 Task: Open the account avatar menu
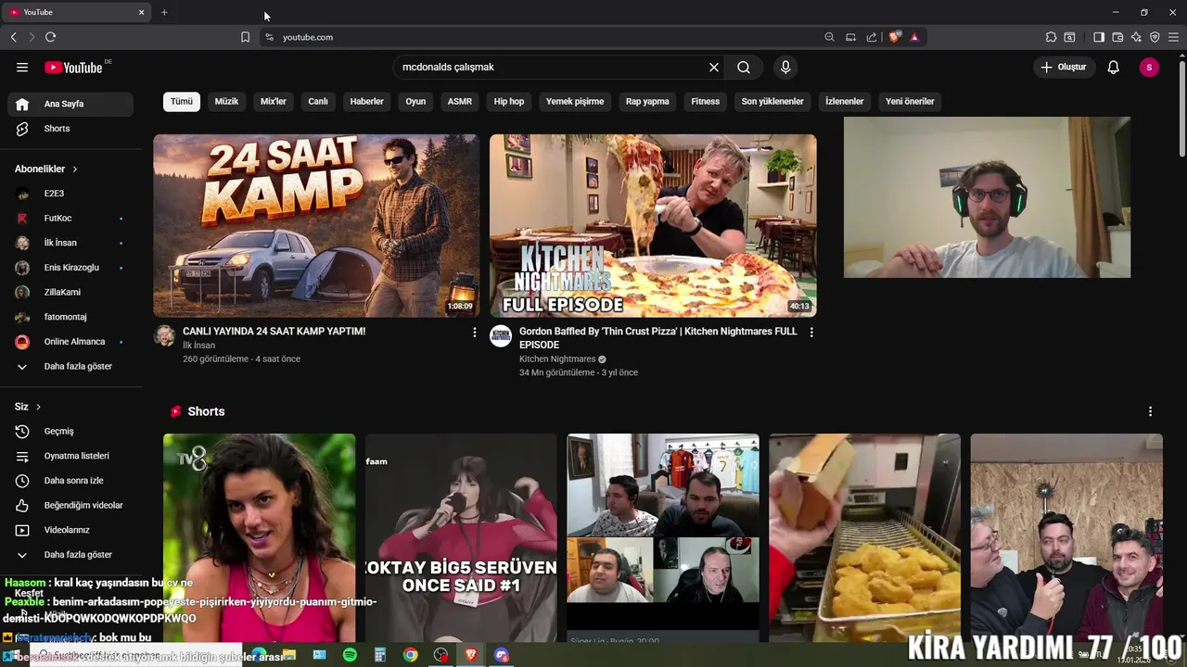click(1149, 67)
